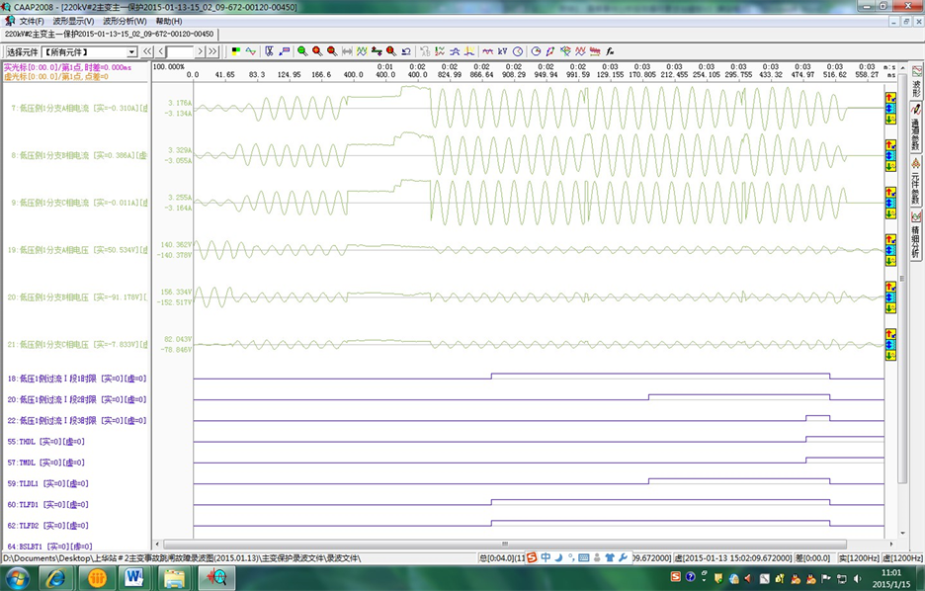Select digital channel 18 low-voltage overcurrent label

[x=76, y=379]
